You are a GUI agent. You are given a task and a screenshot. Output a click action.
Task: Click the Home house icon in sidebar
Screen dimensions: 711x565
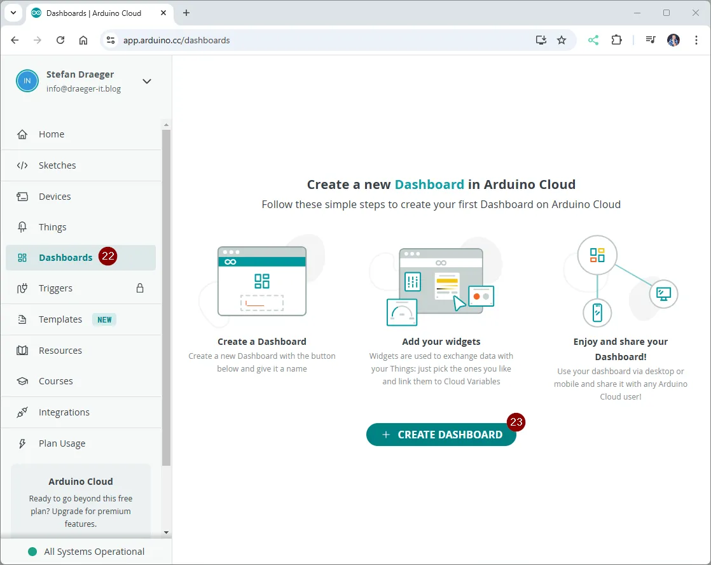pos(22,134)
